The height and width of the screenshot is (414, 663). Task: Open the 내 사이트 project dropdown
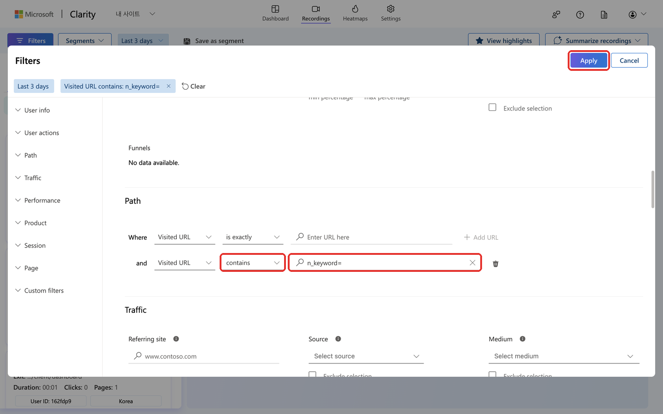pyautogui.click(x=135, y=14)
